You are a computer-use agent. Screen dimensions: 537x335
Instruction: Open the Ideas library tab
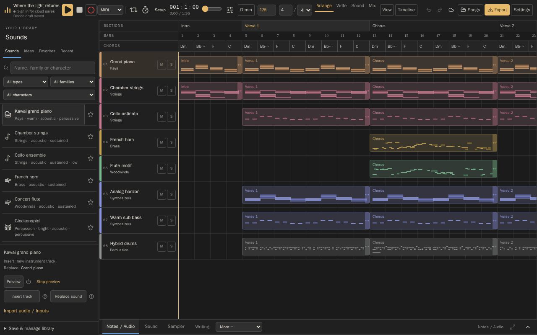pyautogui.click(x=29, y=51)
